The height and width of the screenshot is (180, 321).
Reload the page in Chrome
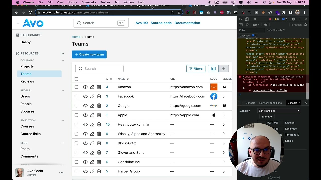click(x=30, y=12)
